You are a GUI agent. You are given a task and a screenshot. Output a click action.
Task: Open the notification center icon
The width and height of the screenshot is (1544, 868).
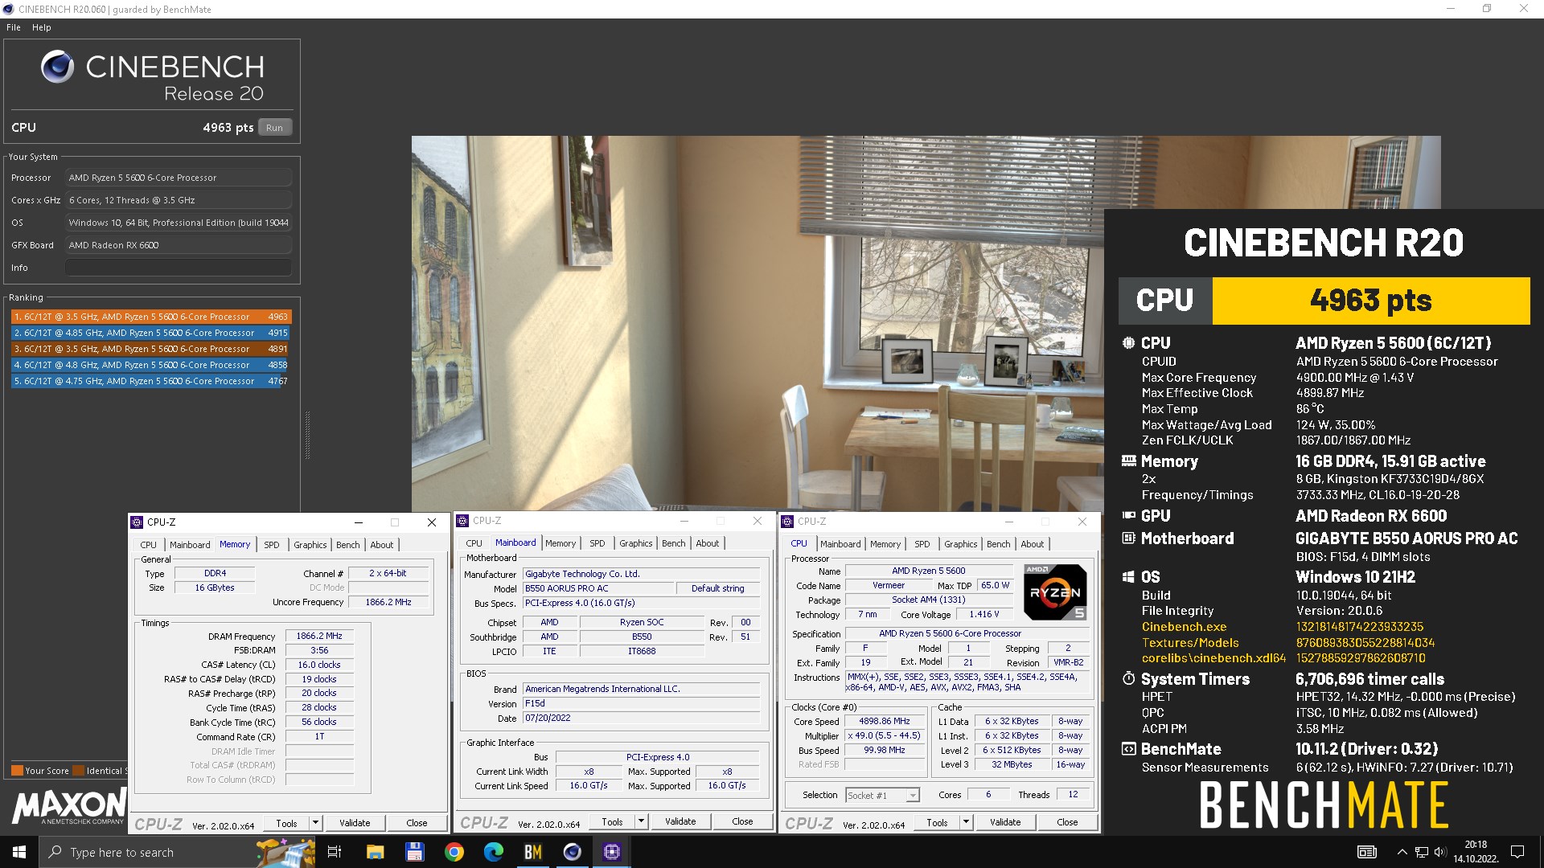click(x=1517, y=852)
